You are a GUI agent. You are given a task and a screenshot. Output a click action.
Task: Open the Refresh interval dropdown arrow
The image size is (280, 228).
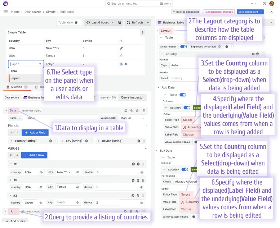(148, 22)
